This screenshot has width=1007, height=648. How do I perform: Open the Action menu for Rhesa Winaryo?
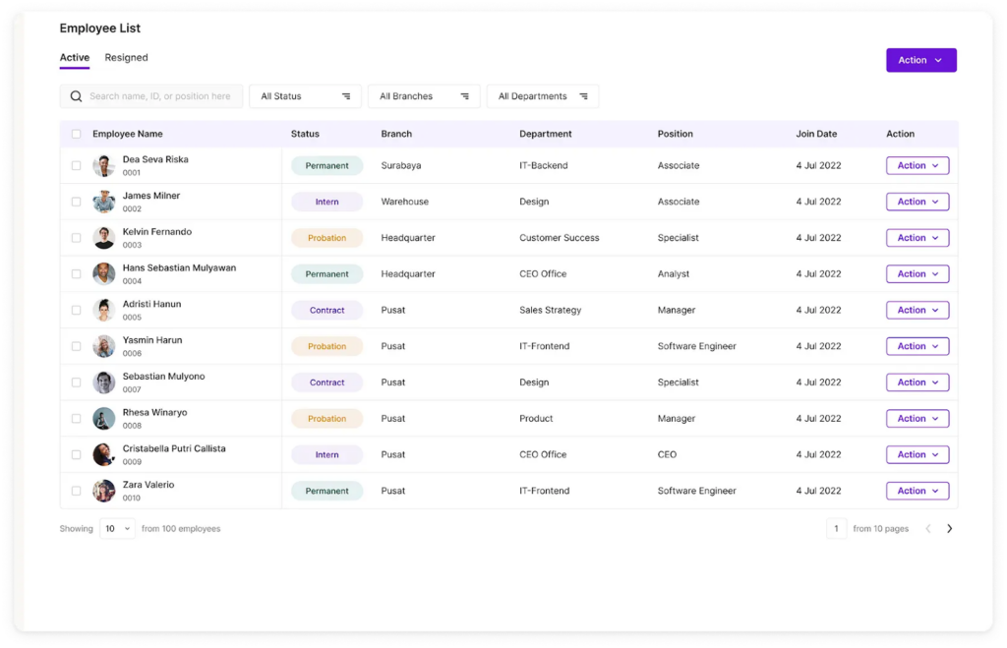point(917,419)
